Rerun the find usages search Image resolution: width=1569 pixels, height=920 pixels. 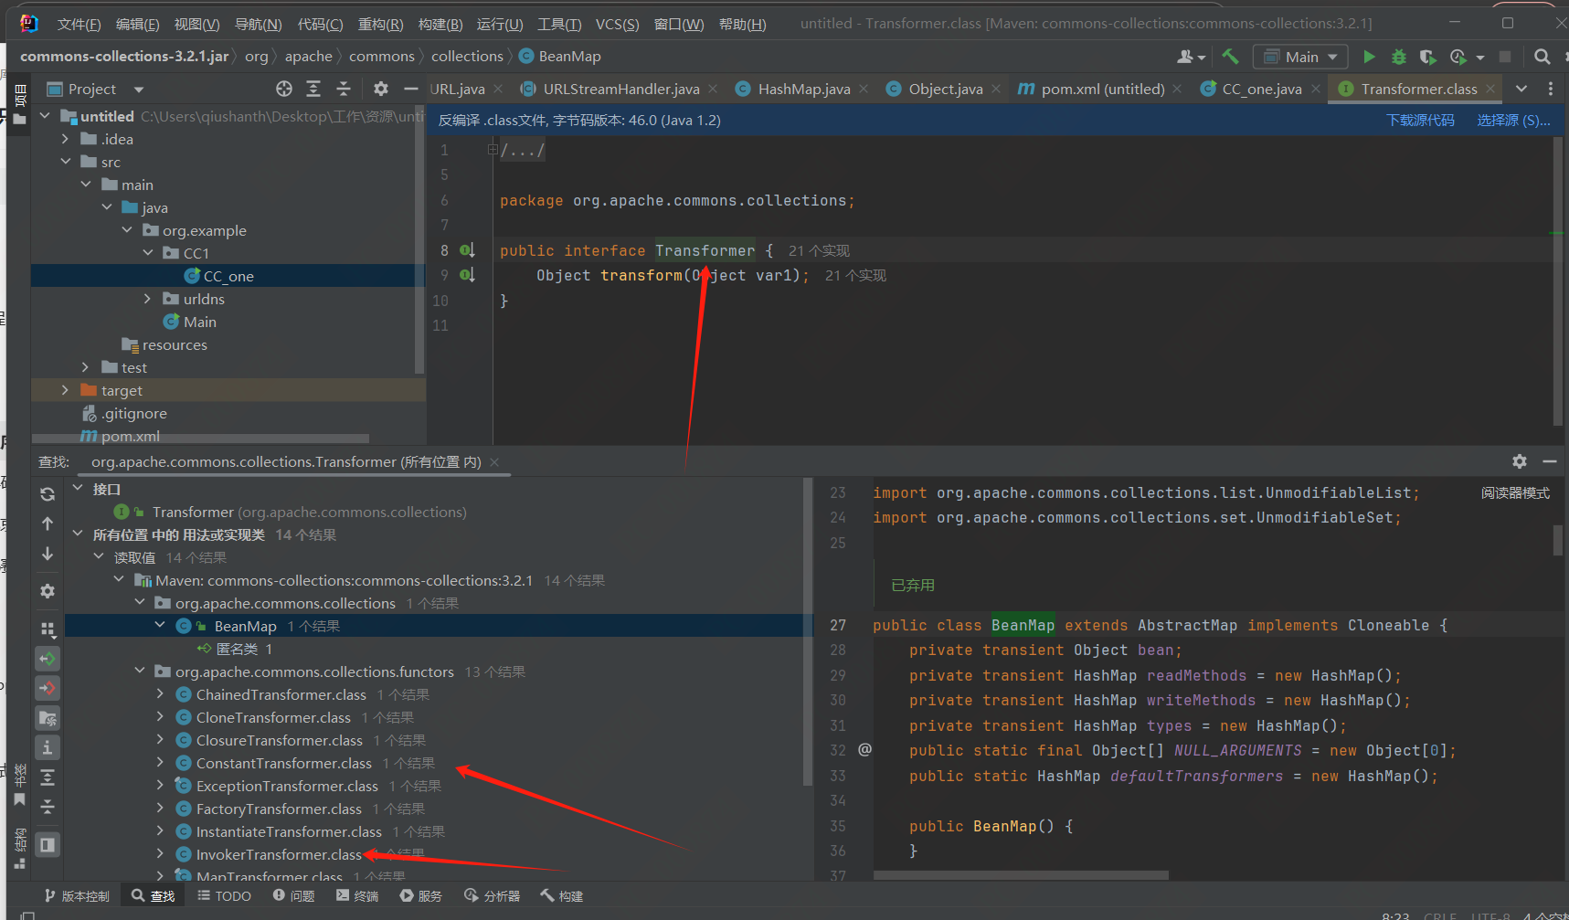coord(48,494)
